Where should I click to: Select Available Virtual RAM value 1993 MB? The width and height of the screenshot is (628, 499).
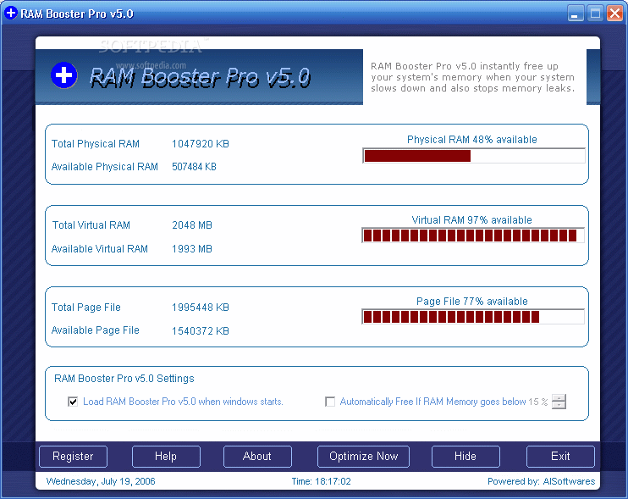[192, 249]
